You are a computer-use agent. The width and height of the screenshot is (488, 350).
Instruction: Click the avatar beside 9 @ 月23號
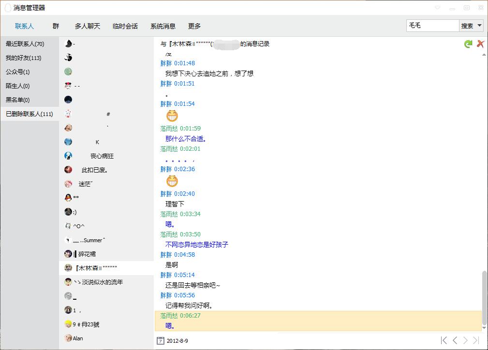(x=68, y=324)
